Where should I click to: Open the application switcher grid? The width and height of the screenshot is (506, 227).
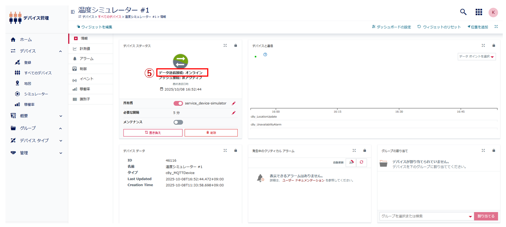pos(479,12)
